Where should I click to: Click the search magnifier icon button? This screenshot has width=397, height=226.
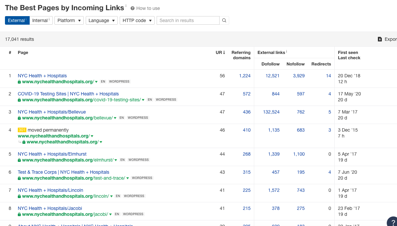coord(224,20)
